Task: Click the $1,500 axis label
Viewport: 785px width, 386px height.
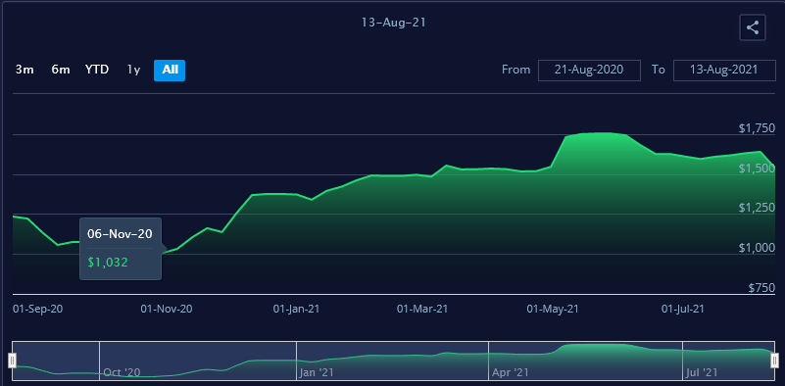Action: 757,169
